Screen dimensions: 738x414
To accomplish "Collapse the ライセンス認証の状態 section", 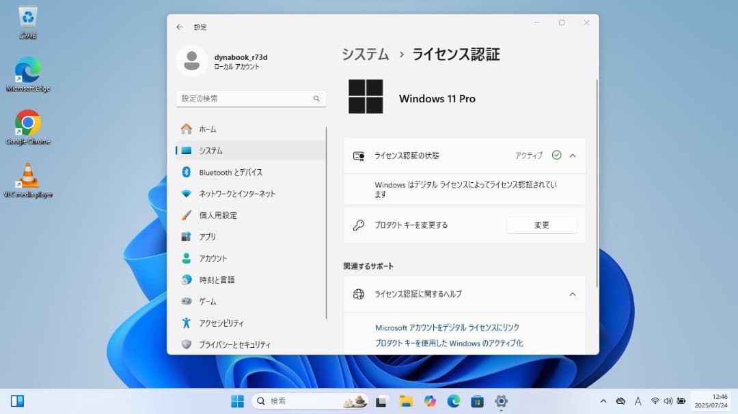I will coord(573,156).
